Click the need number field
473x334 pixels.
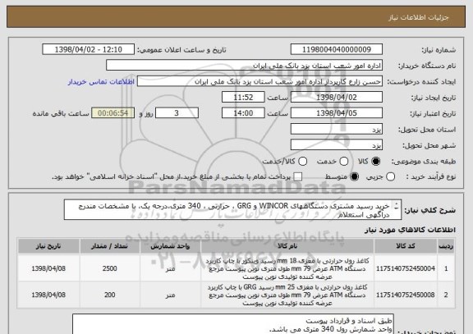(x=337, y=49)
